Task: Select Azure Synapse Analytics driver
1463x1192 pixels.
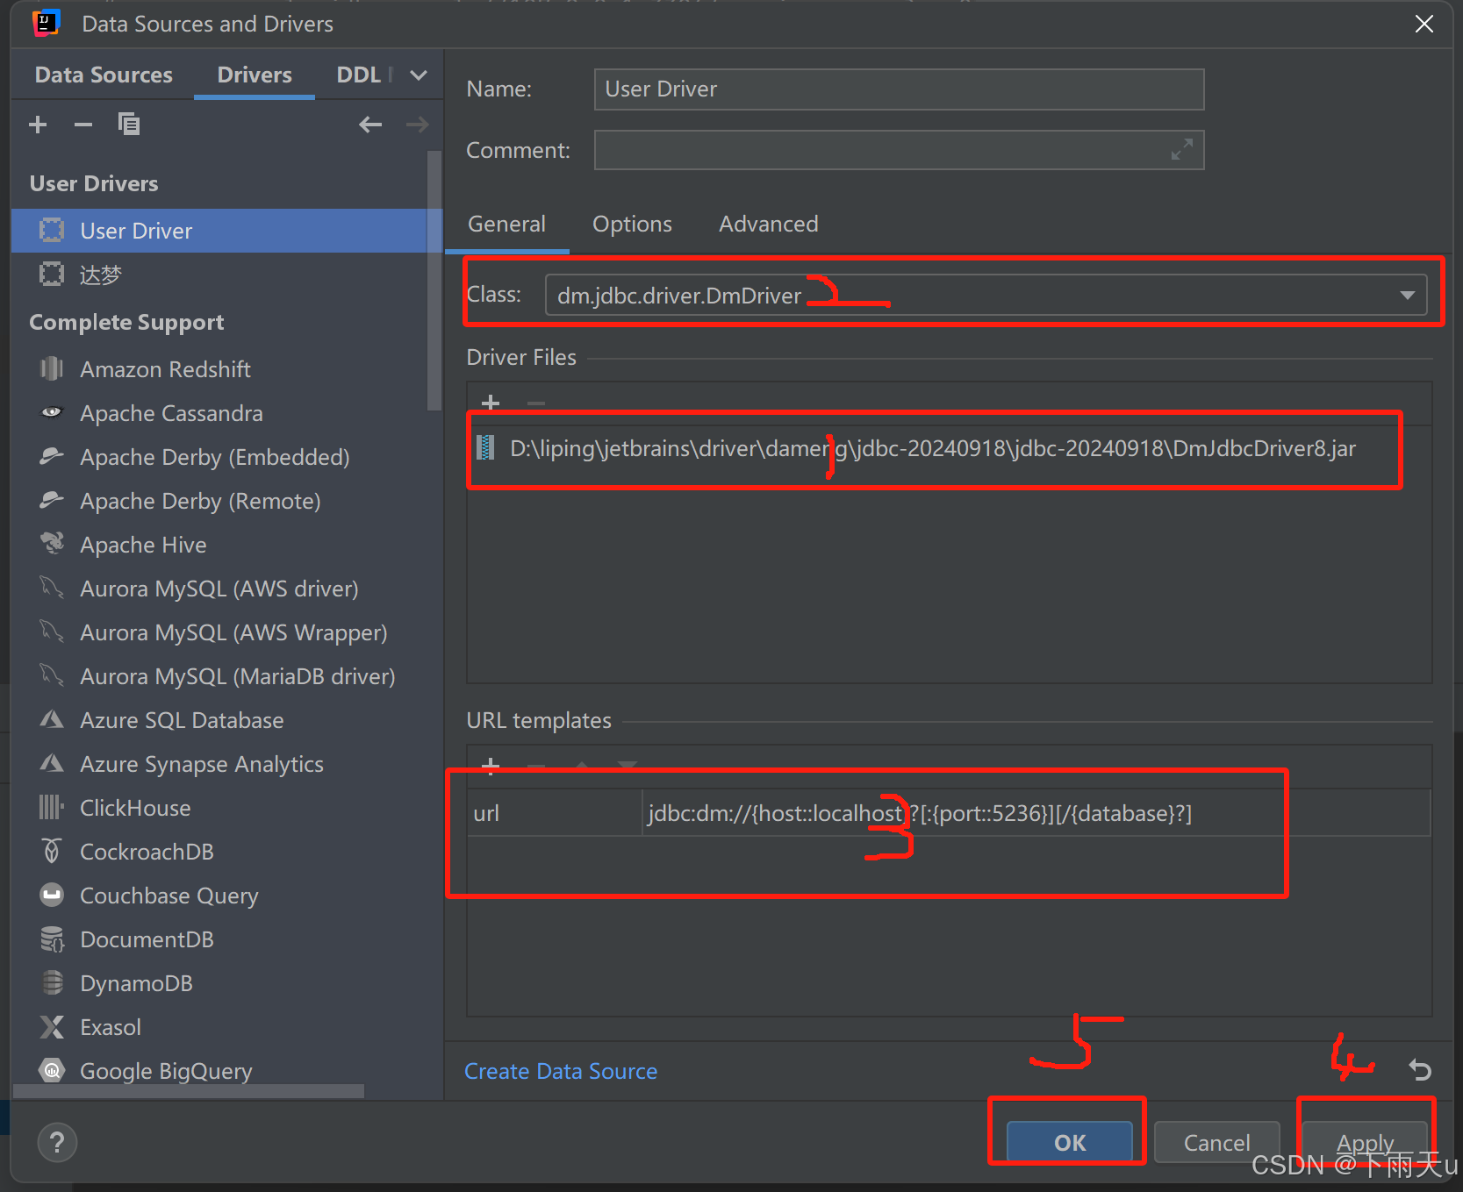Action: click(219, 763)
